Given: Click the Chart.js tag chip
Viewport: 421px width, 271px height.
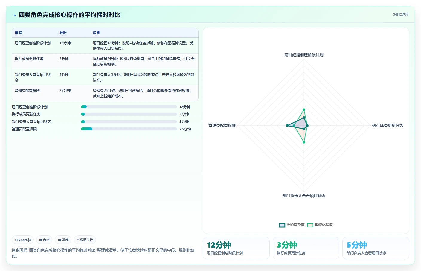Looking at the screenshot, I should pyautogui.click(x=23, y=240).
